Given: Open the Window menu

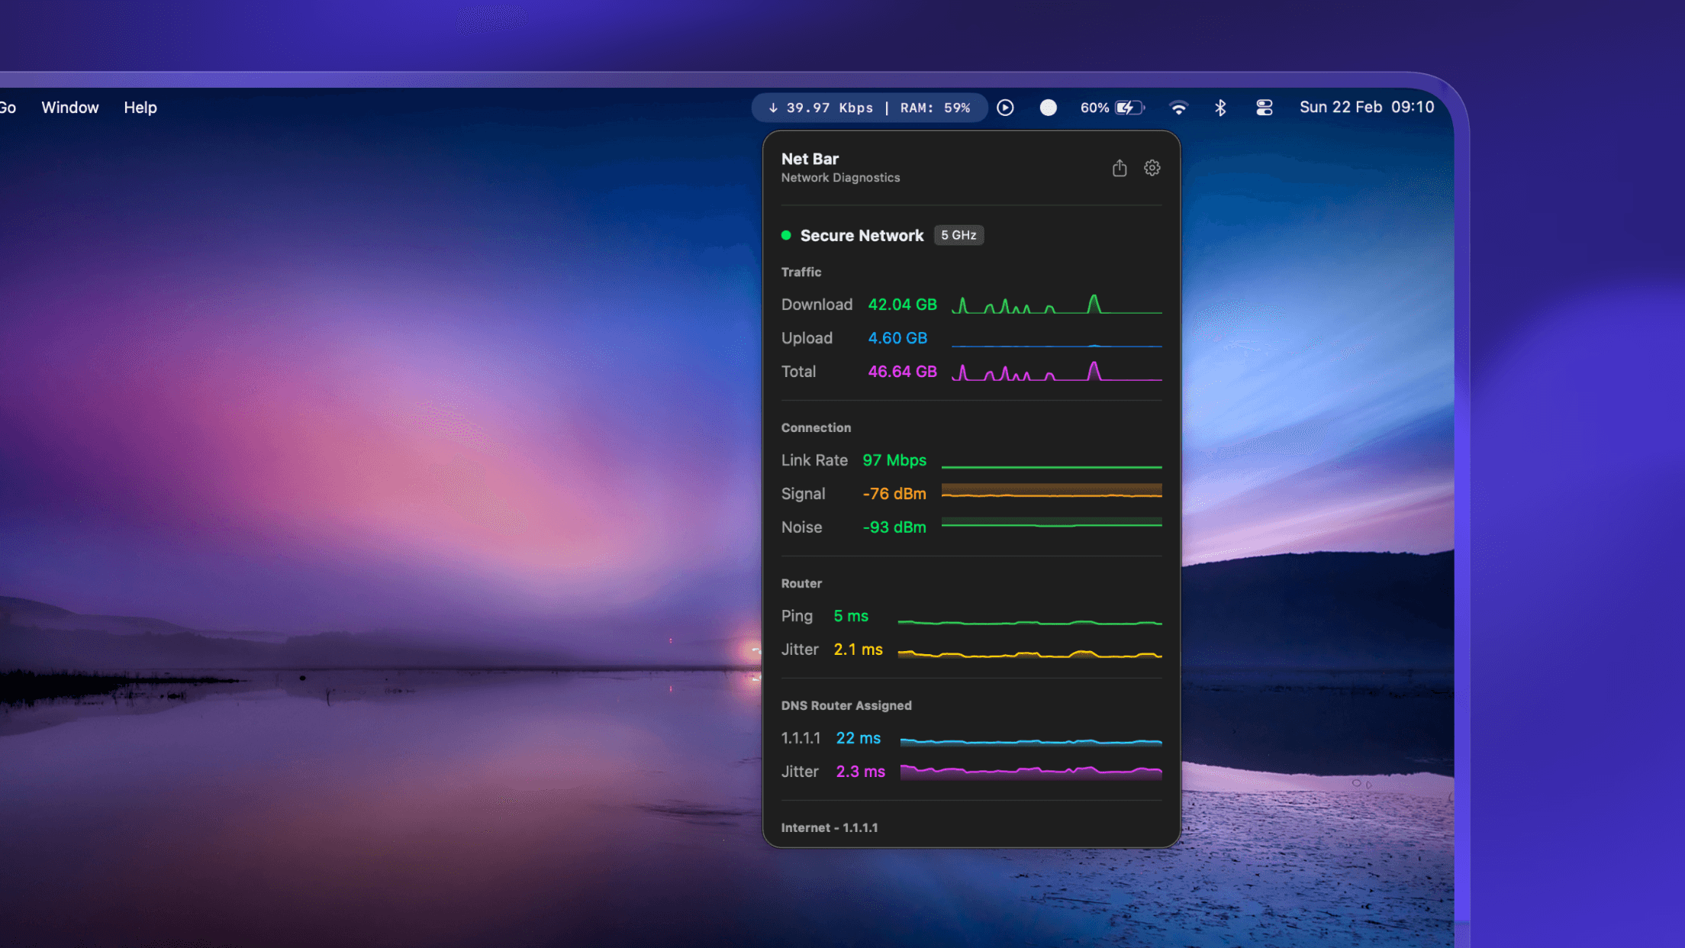Looking at the screenshot, I should (x=69, y=107).
